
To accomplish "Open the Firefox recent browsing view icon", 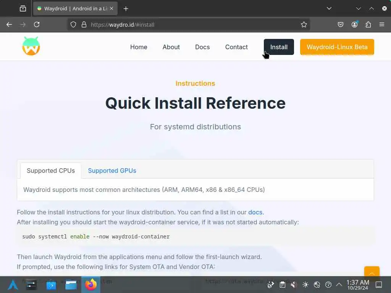I will click(23, 9).
